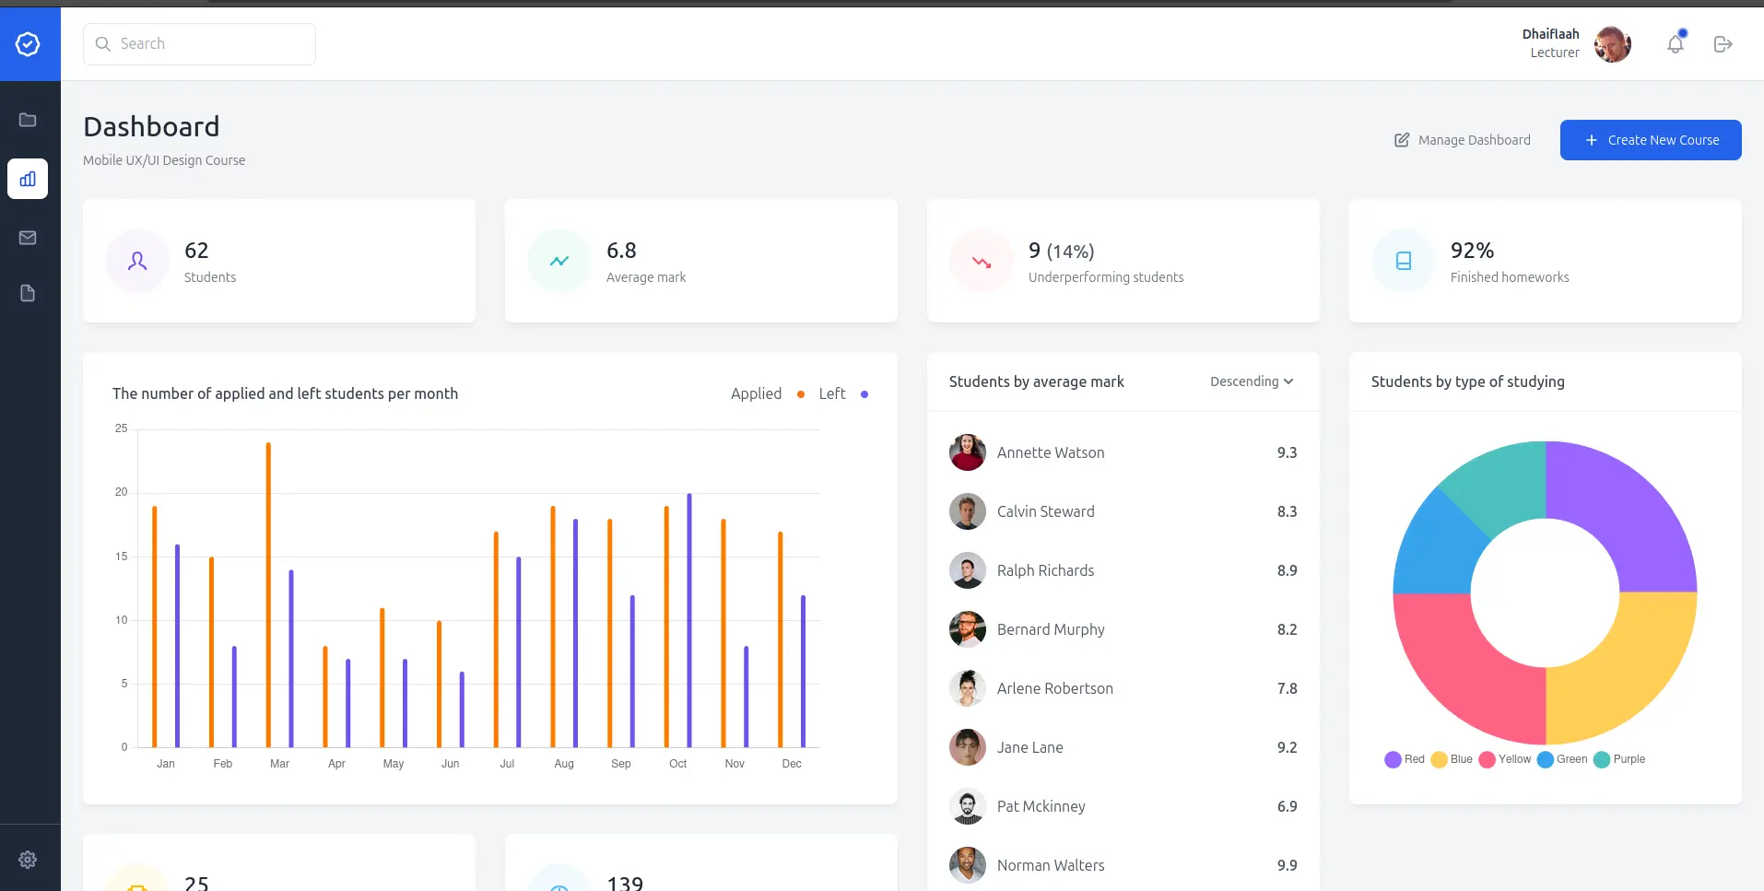The height and width of the screenshot is (891, 1764).
Task: Click the Underperforming students down-trend icon
Action: pos(982,261)
